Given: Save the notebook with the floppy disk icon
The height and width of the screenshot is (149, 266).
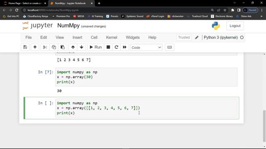Looking at the screenshot, I should (x=25, y=47).
